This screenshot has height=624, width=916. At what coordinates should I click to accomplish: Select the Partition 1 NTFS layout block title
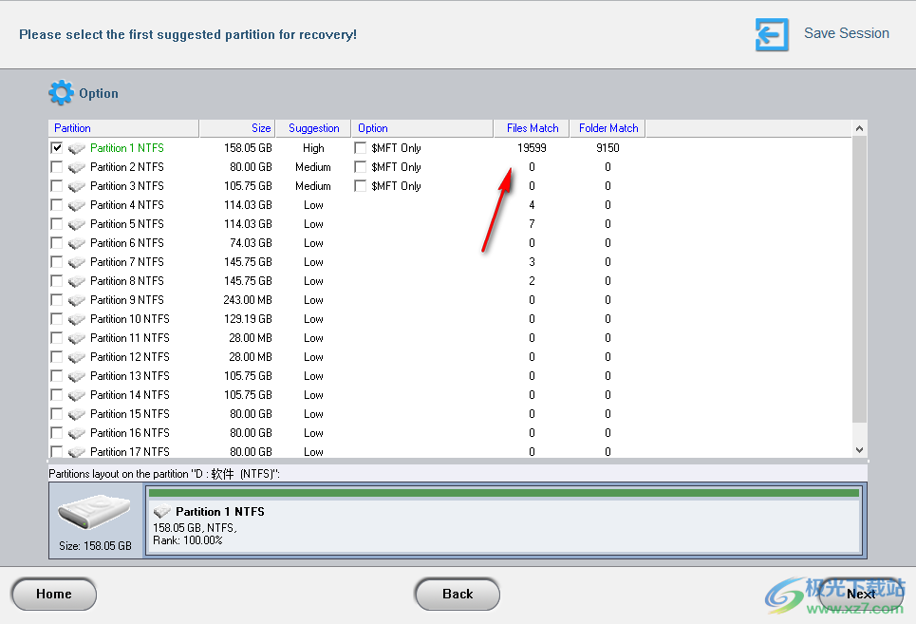pos(220,512)
